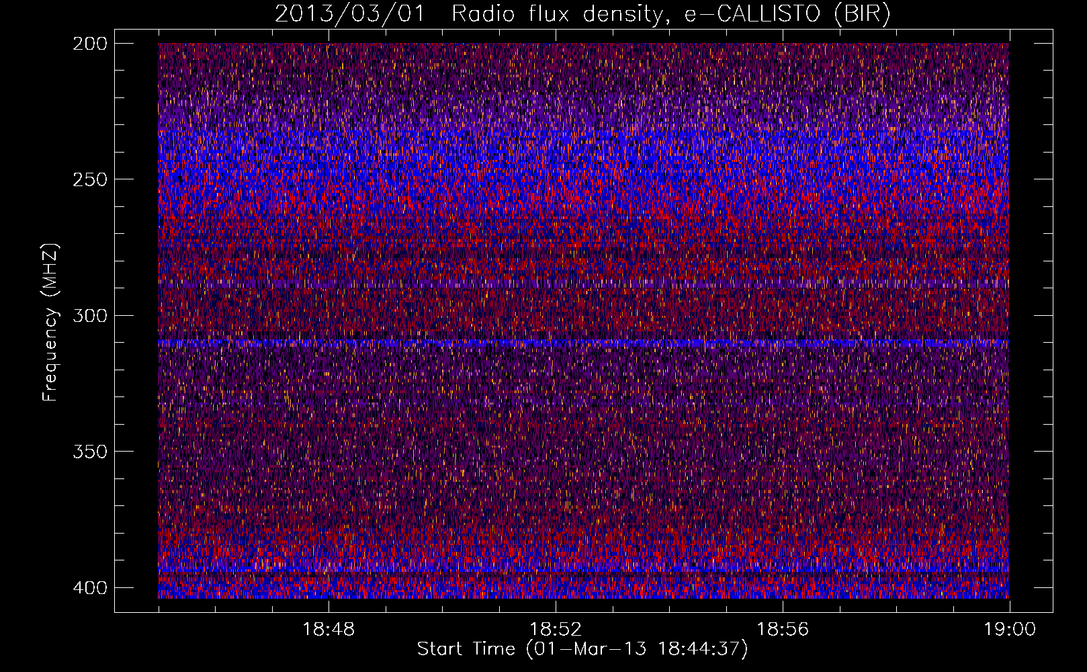This screenshot has height=672, width=1087.
Task: Click the 250 frequency tick label
Action: 89,179
